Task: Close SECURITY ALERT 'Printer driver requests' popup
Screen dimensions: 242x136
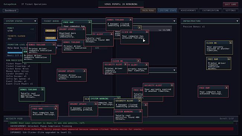Action: 125,64
